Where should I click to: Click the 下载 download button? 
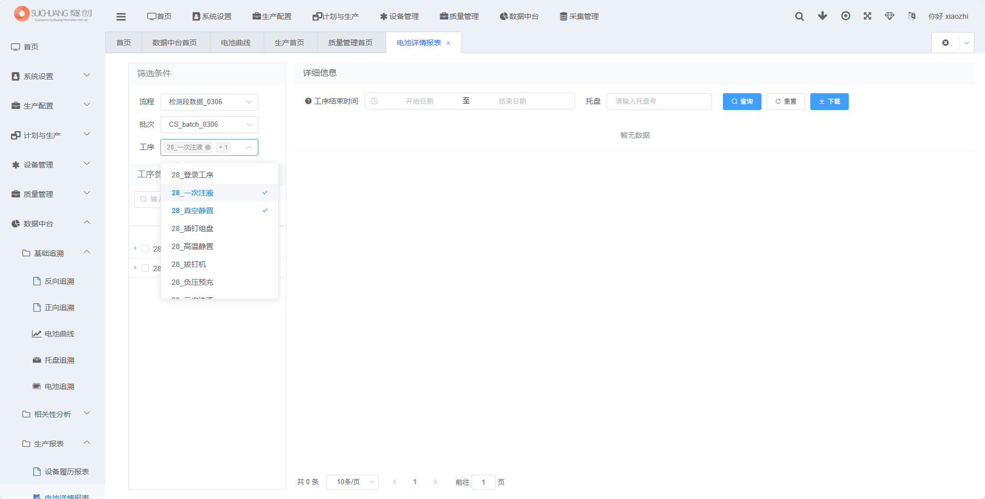(829, 102)
